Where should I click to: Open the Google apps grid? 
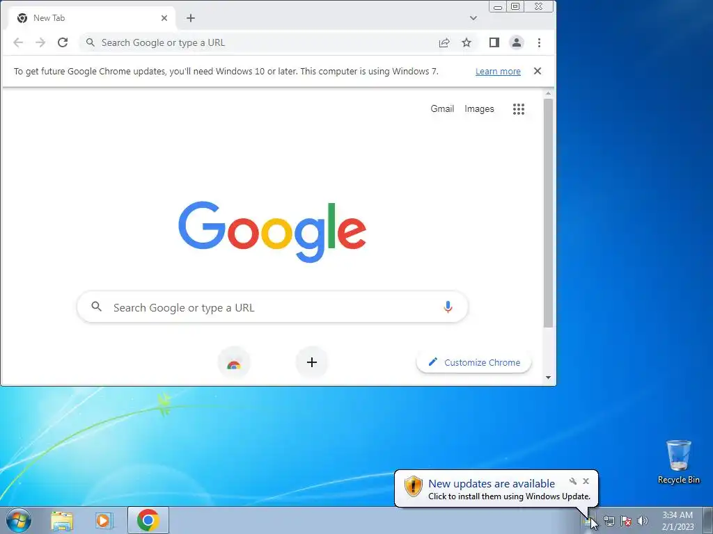(x=519, y=109)
